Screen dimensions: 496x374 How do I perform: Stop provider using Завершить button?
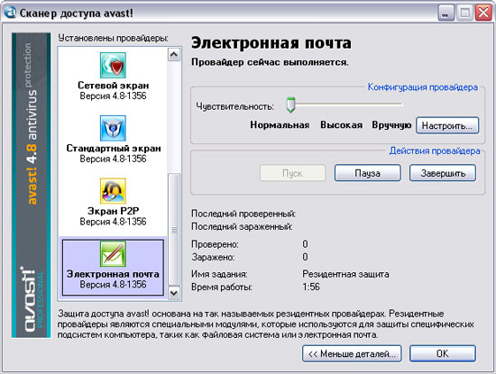pyautogui.click(x=443, y=173)
